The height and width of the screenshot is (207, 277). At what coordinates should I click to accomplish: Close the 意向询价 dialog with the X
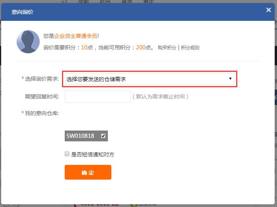coord(269,10)
